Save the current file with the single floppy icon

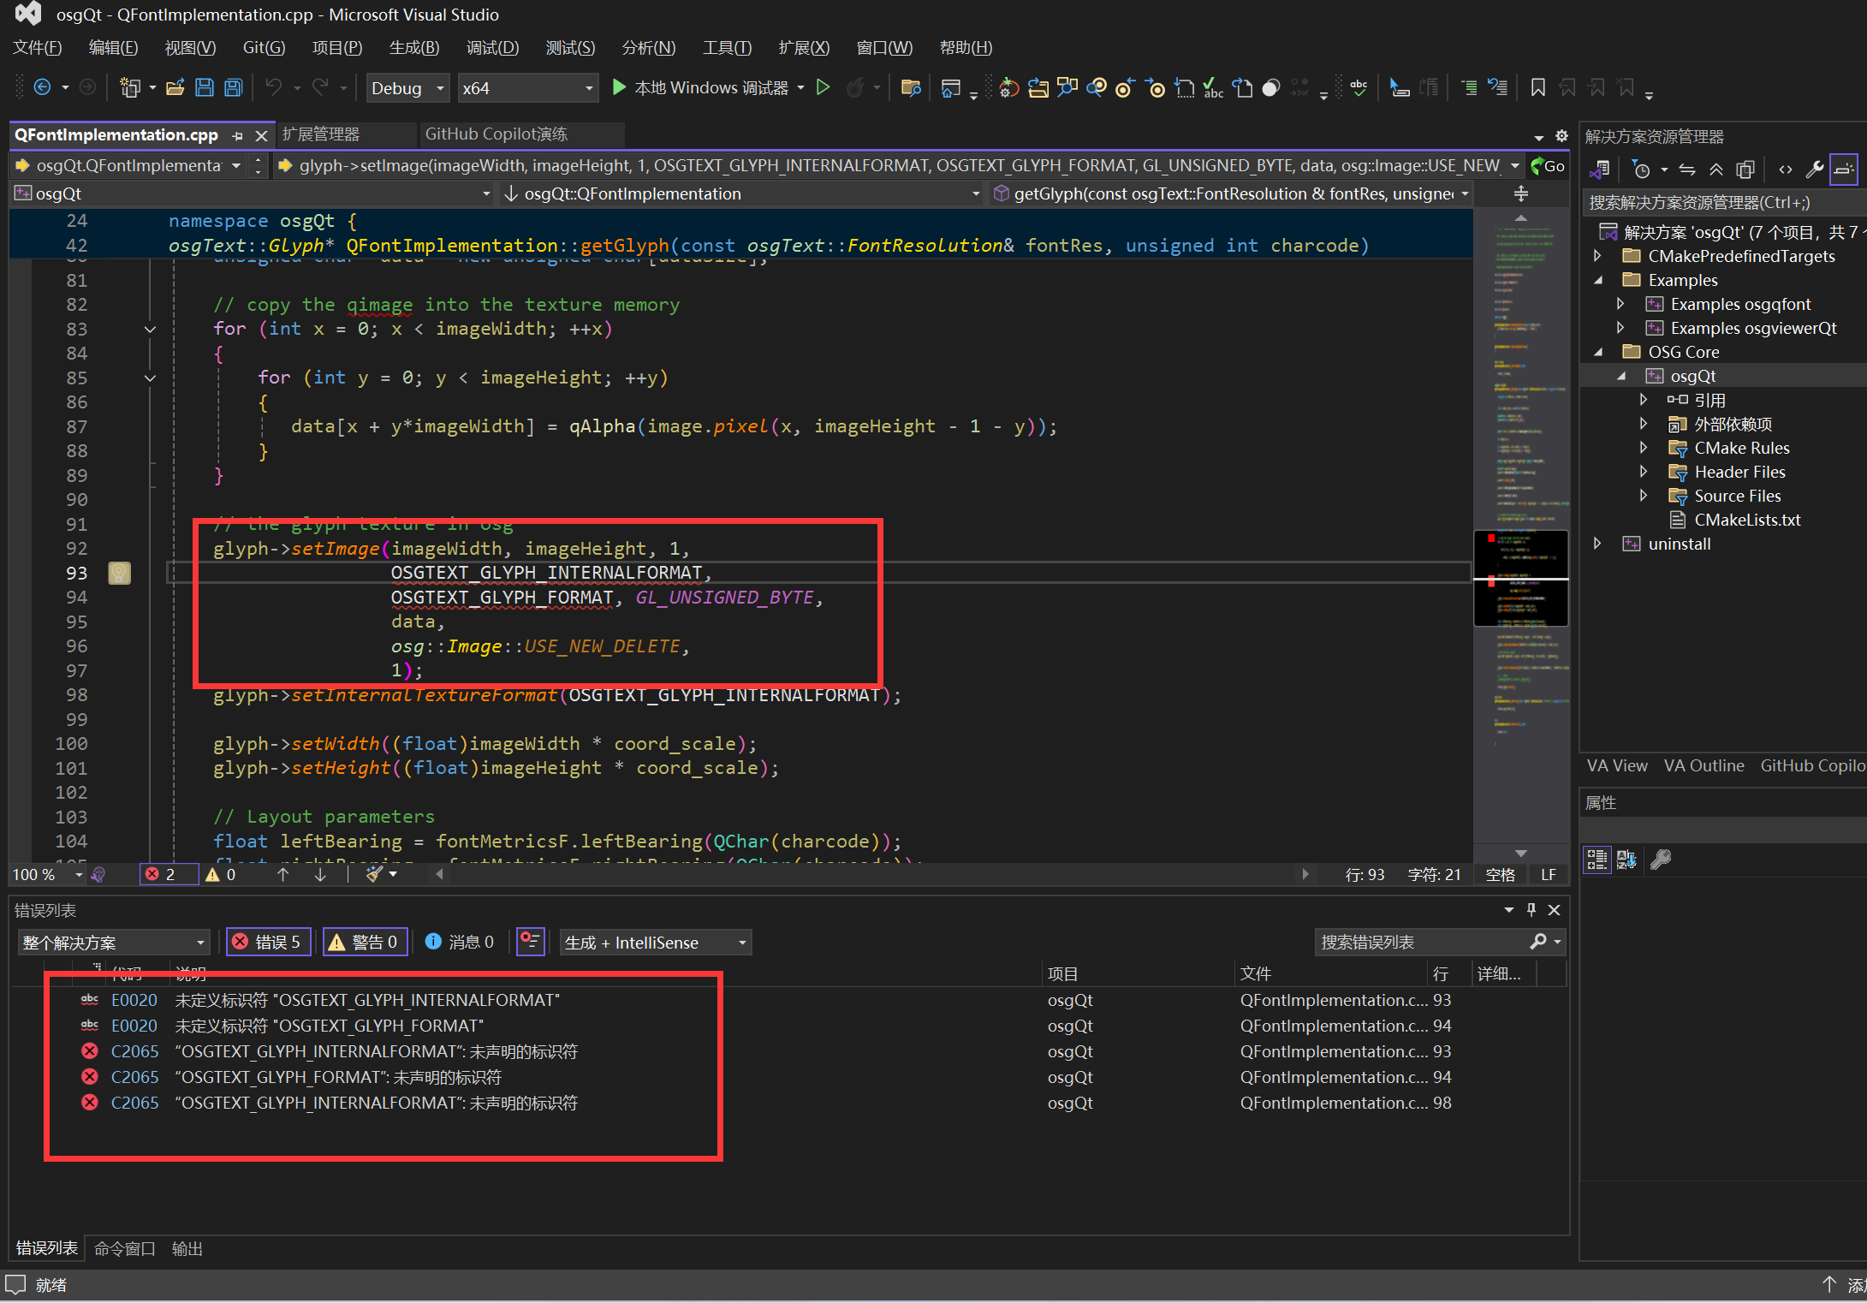204,87
